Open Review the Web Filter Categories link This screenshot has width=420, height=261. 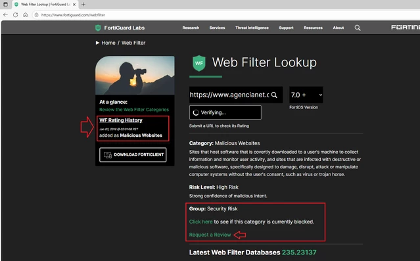[134, 109]
